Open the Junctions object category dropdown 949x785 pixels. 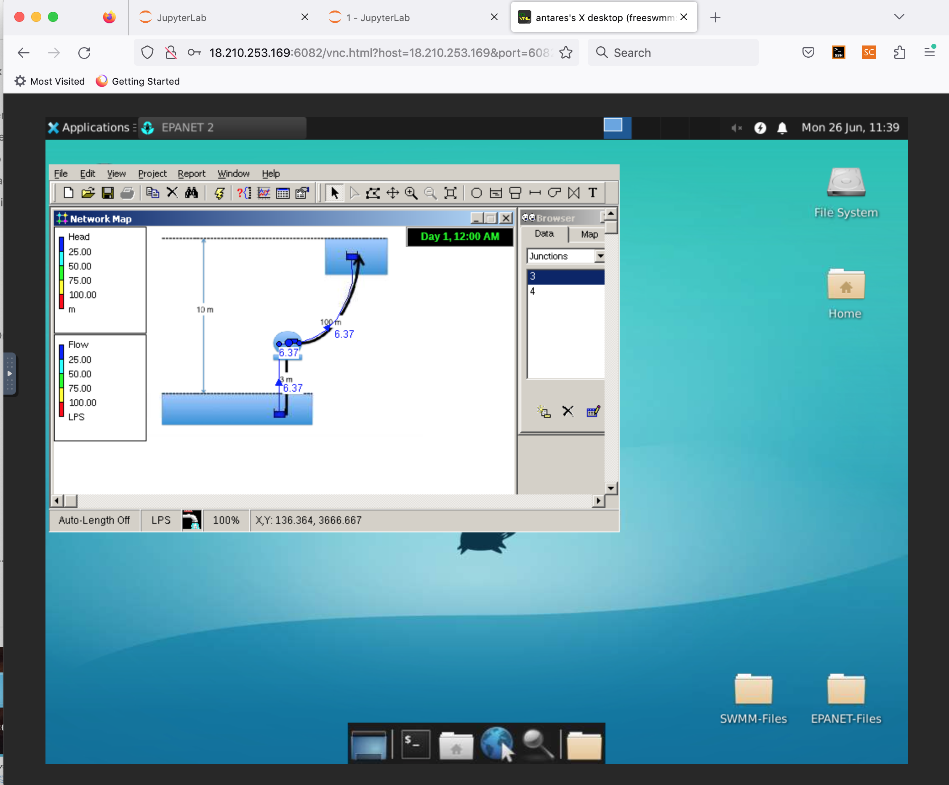600,256
